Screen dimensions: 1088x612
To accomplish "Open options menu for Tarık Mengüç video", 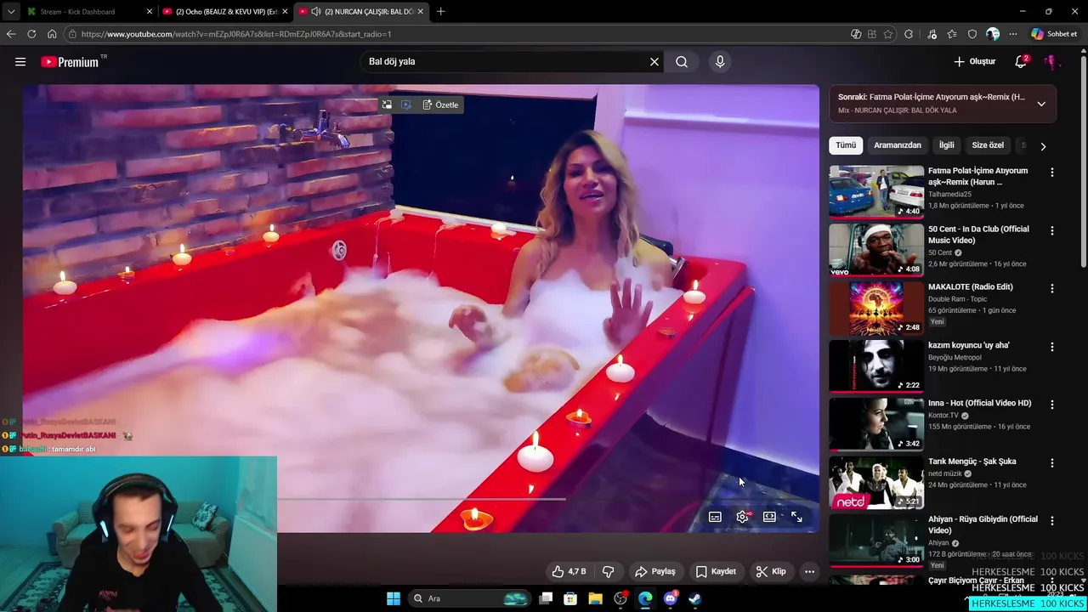I will tap(1052, 463).
